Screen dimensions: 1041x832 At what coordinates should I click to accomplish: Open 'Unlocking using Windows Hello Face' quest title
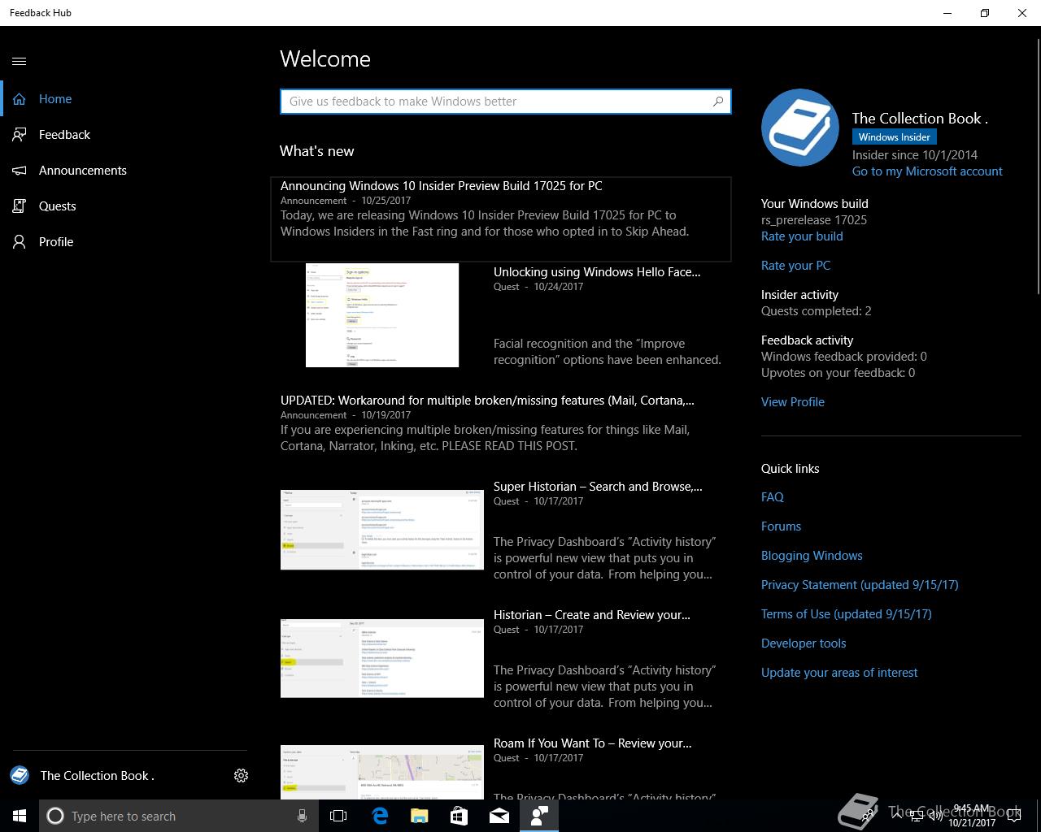597,272
